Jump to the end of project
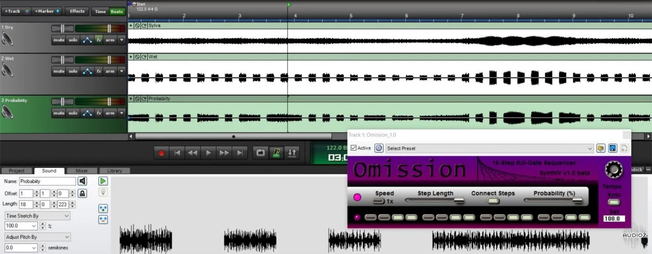 [x=240, y=153]
